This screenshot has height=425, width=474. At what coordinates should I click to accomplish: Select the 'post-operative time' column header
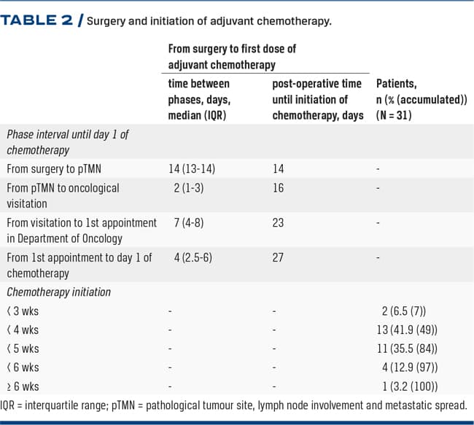click(316, 99)
